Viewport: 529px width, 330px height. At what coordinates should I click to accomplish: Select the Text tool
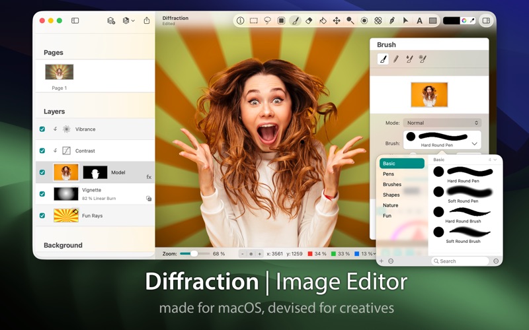point(419,20)
